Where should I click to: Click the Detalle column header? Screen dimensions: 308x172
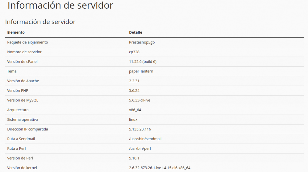click(136, 32)
